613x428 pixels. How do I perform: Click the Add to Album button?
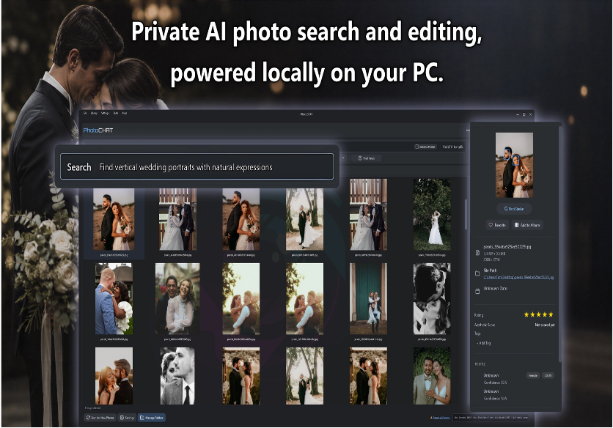[527, 225]
